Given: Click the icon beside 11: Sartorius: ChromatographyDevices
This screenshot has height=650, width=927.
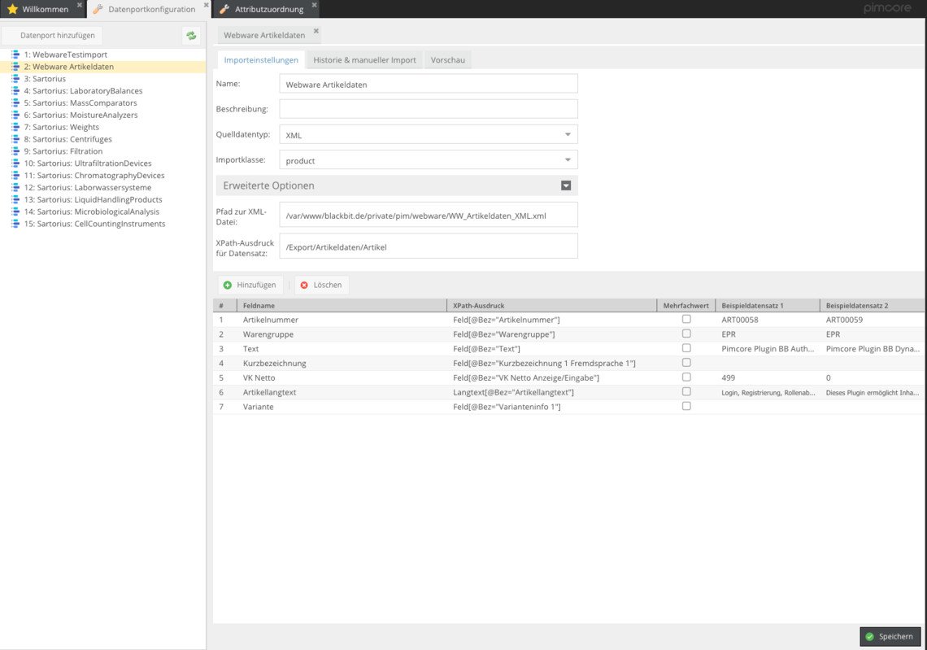Looking at the screenshot, I should (16, 175).
